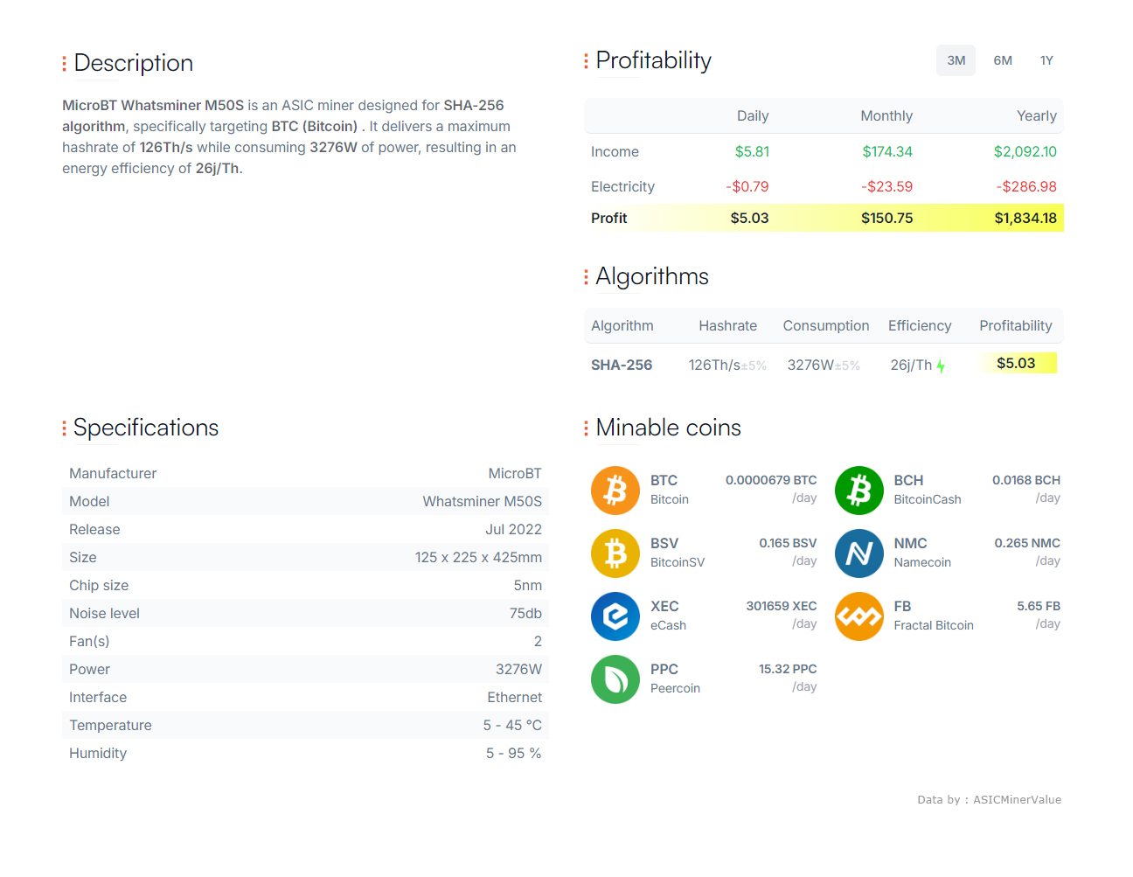Viewport: 1133px width, 877px height.
Task: Click the Whatsminer M50S model value
Action: click(483, 501)
